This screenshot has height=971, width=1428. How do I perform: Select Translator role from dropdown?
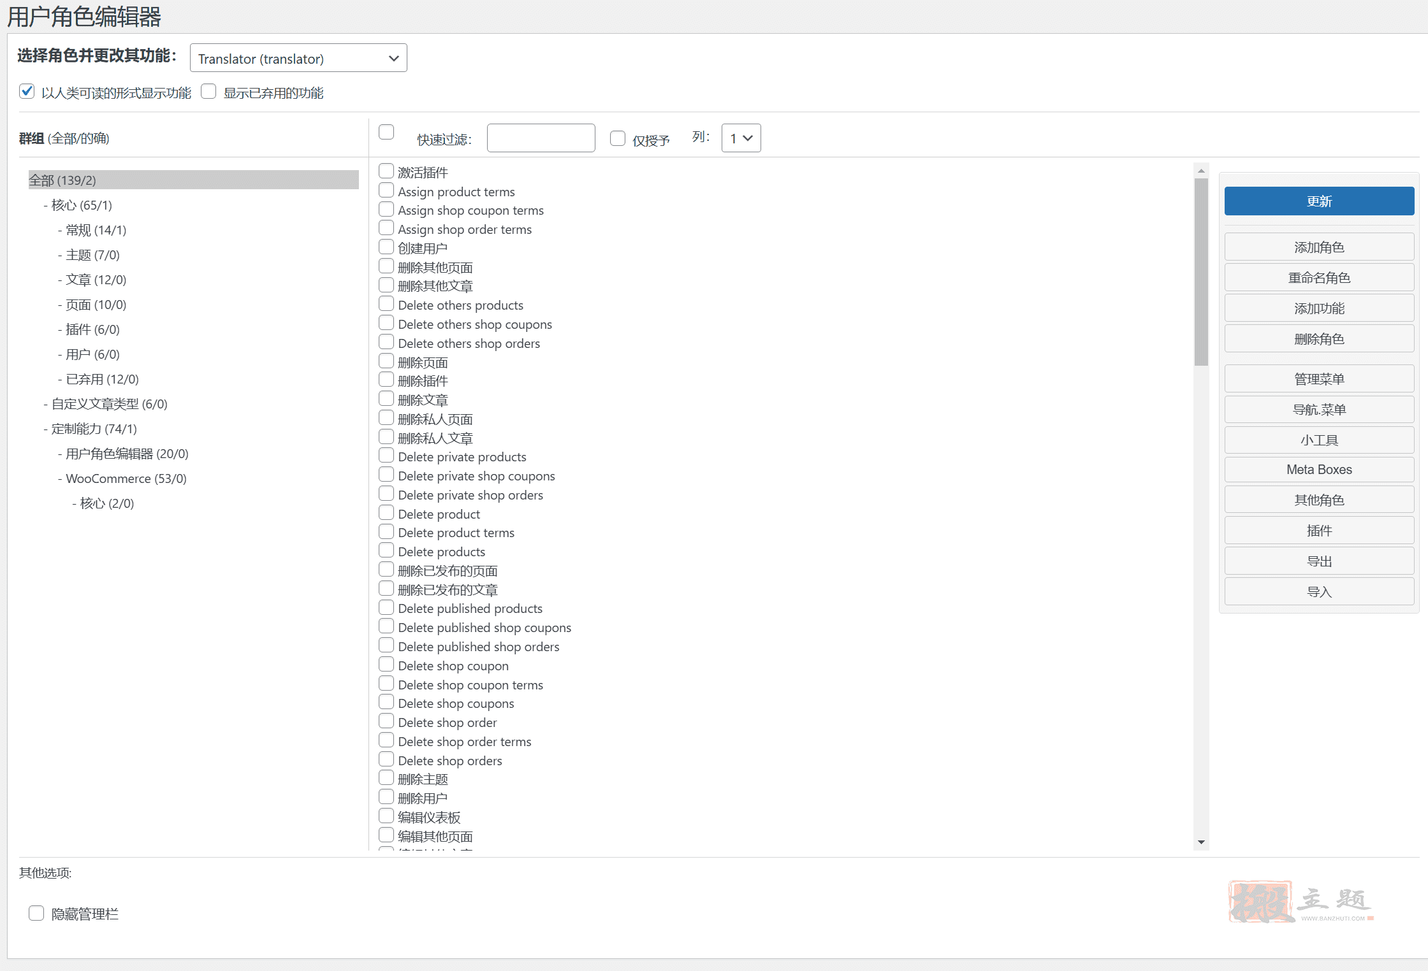(298, 57)
